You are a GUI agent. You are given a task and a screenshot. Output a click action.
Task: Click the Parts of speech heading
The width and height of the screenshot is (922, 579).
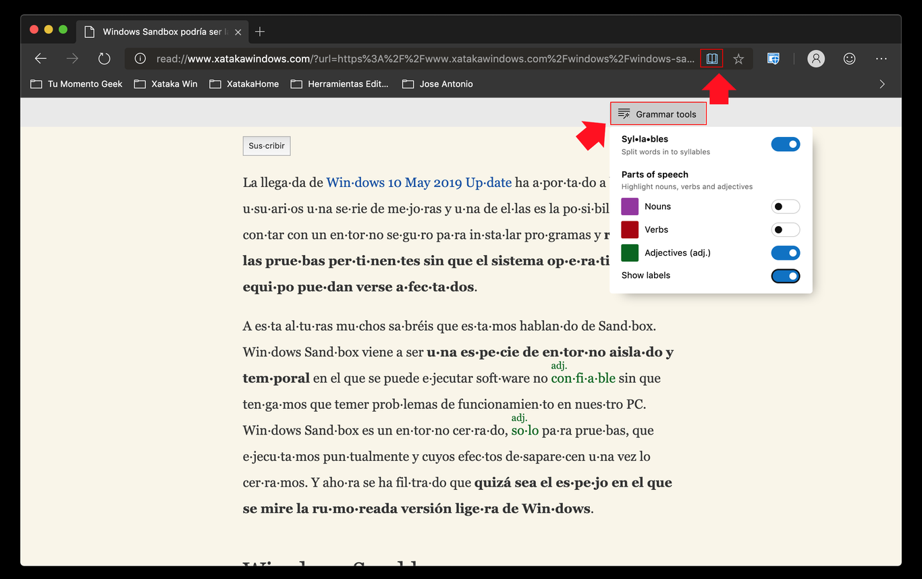(655, 174)
